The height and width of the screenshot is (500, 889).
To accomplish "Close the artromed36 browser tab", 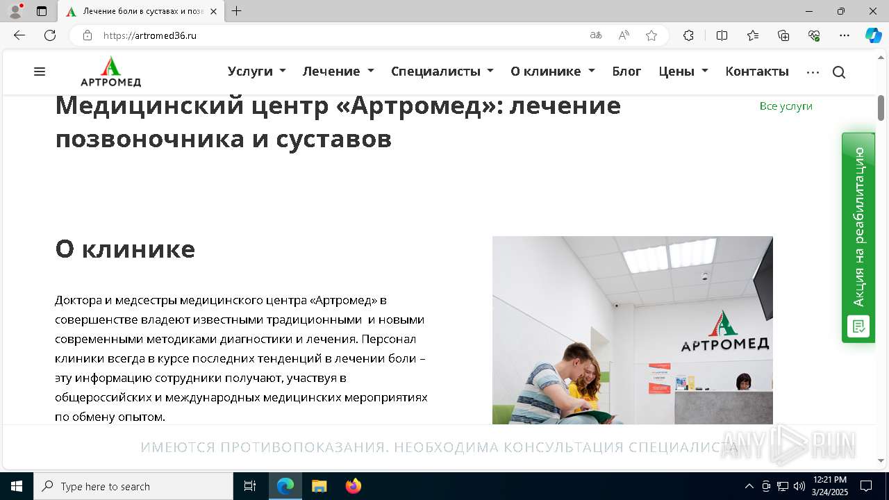I will (x=214, y=12).
